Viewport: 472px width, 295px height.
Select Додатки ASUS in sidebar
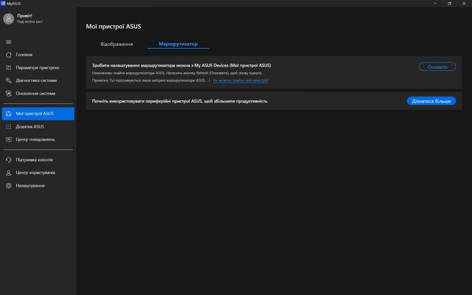point(38,126)
